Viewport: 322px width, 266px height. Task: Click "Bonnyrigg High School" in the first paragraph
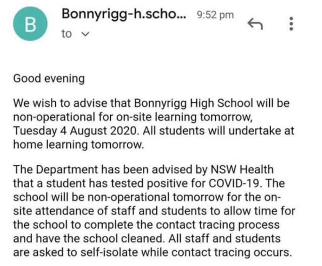click(194, 103)
